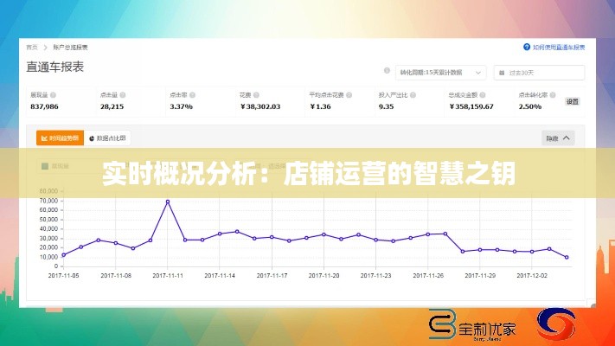Image resolution: width=615 pixels, height=346 pixels.
Task: Open the 首页 breadcrumb link
Action: tap(32, 47)
